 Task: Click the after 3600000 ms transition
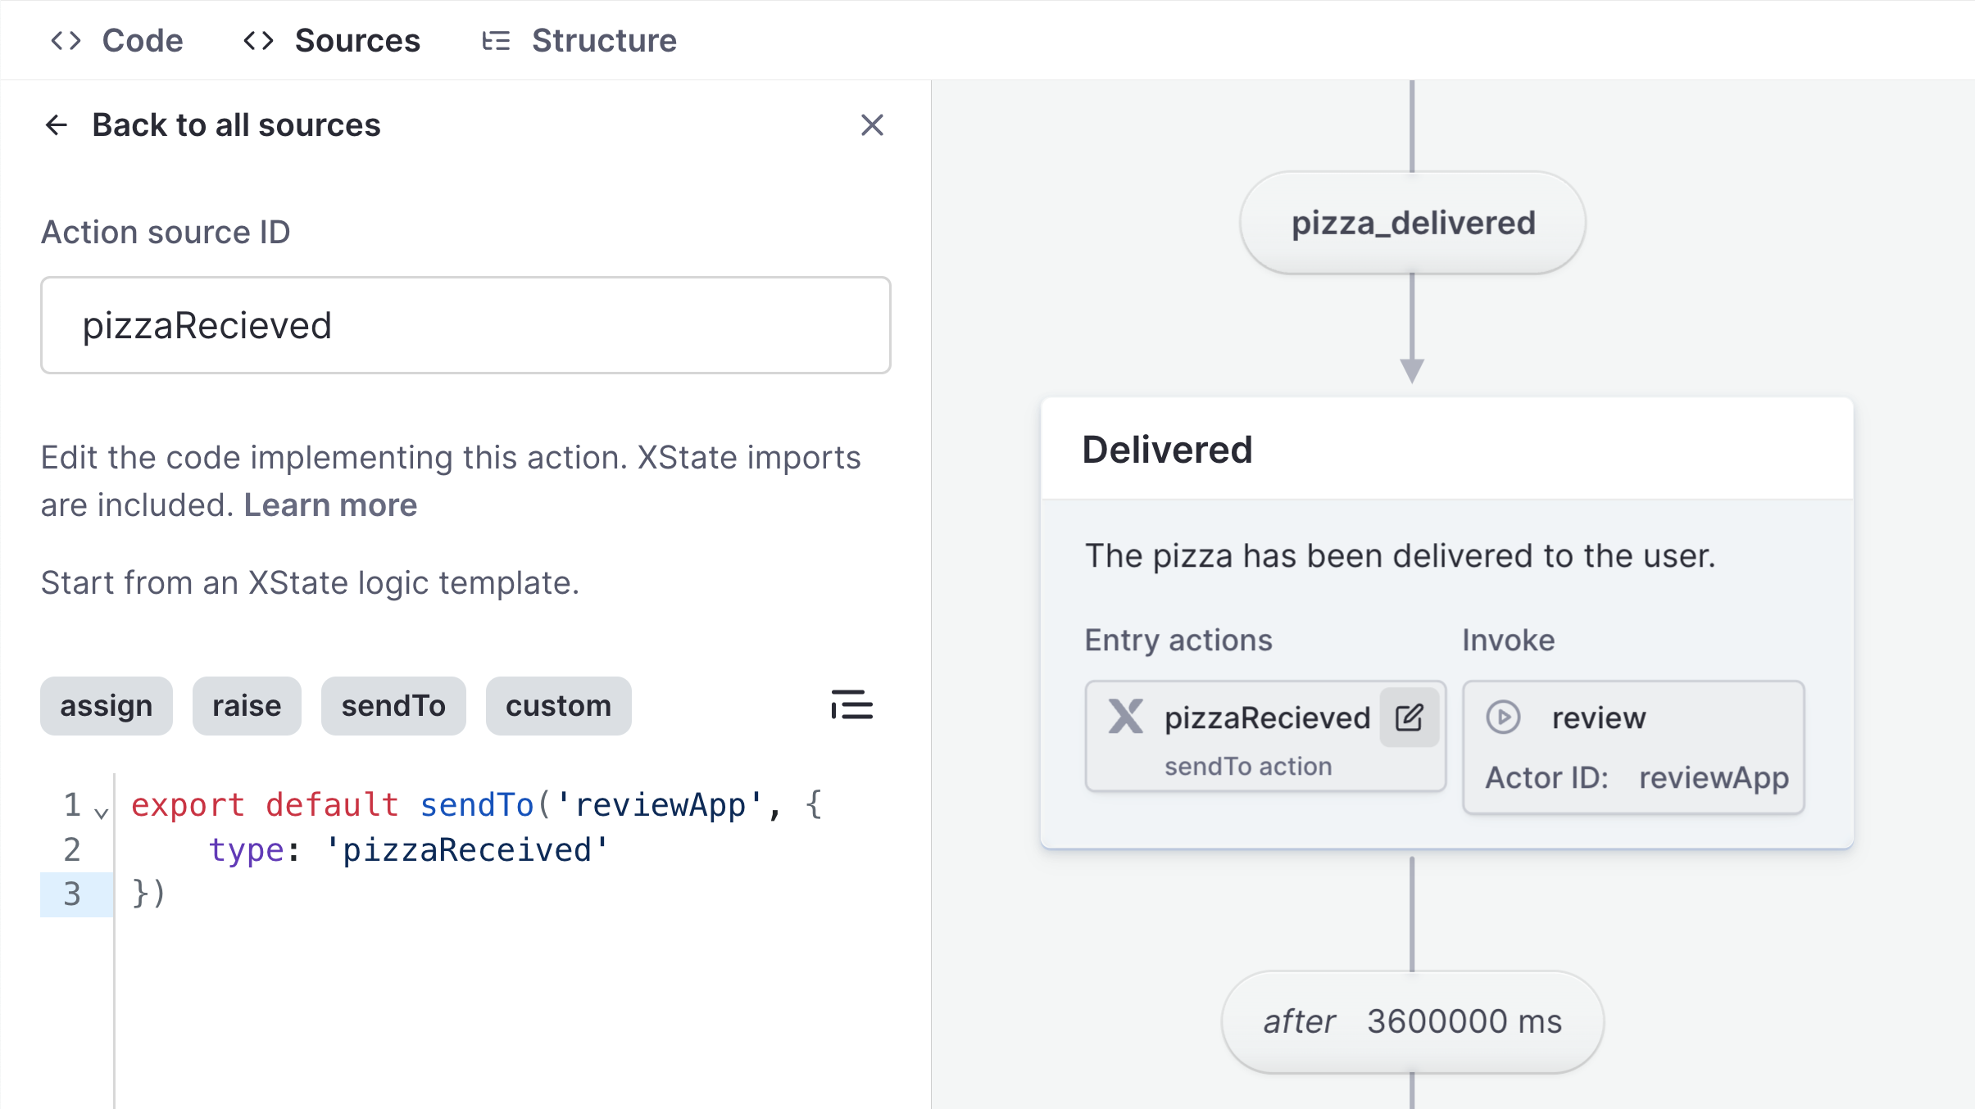point(1411,1020)
